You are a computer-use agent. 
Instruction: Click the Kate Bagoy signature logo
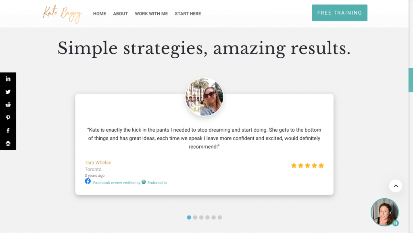pyautogui.click(x=63, y=13)
